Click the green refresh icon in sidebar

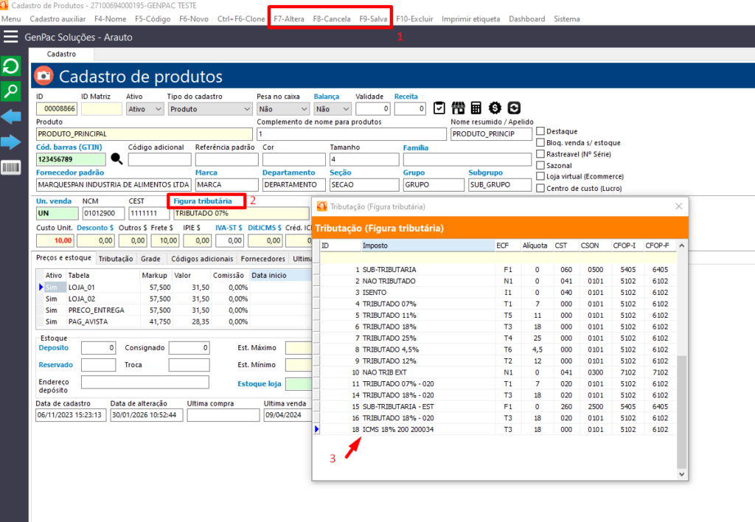coord(11,67)
